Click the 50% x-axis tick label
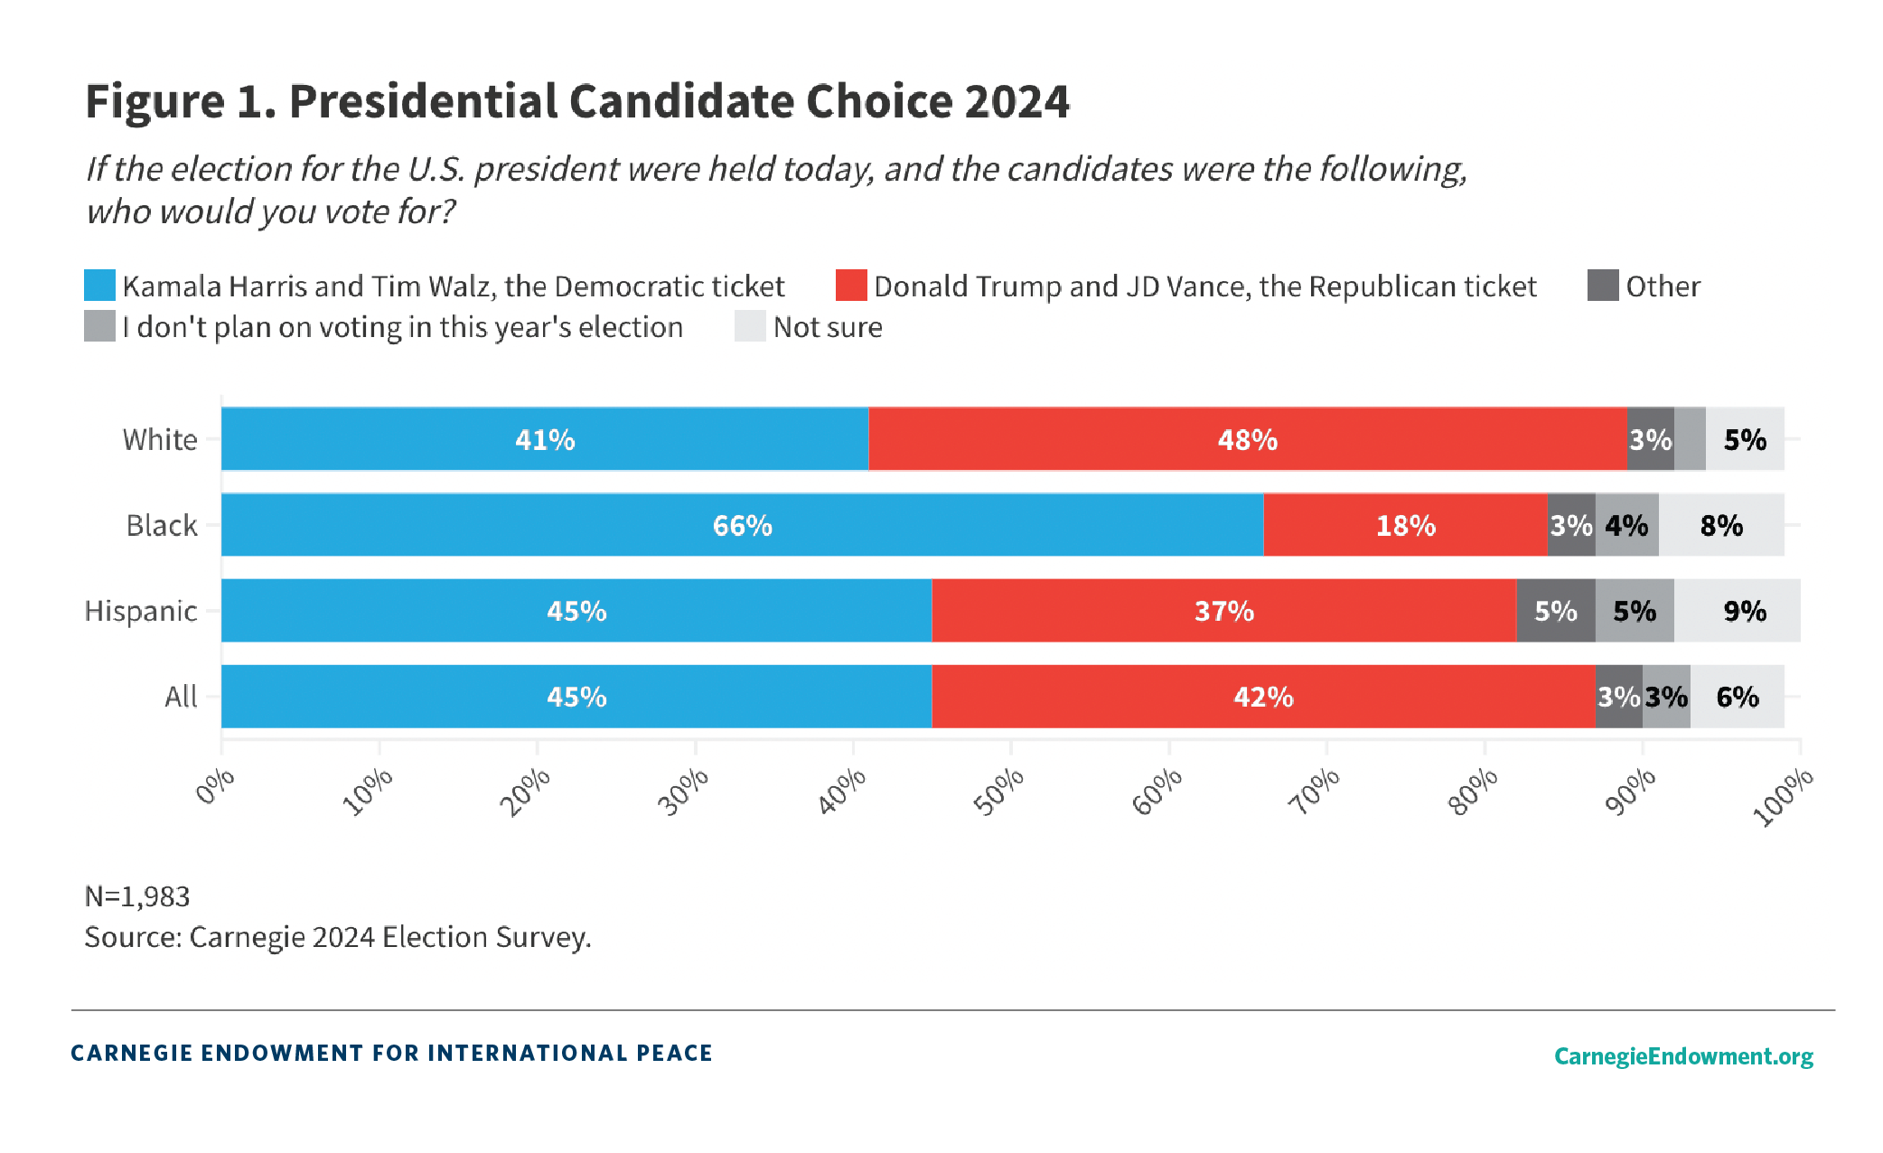Screen dimensions: 1883x1153 998,792
